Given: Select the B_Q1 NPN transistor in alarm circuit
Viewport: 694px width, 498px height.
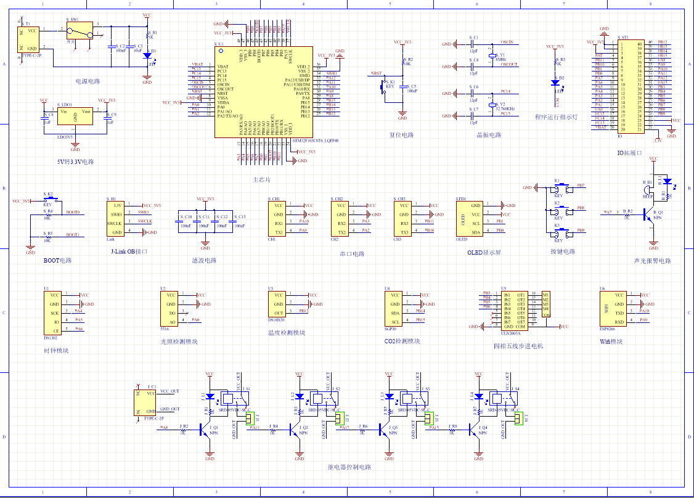Looking at the screenshot, I should 649,215.
